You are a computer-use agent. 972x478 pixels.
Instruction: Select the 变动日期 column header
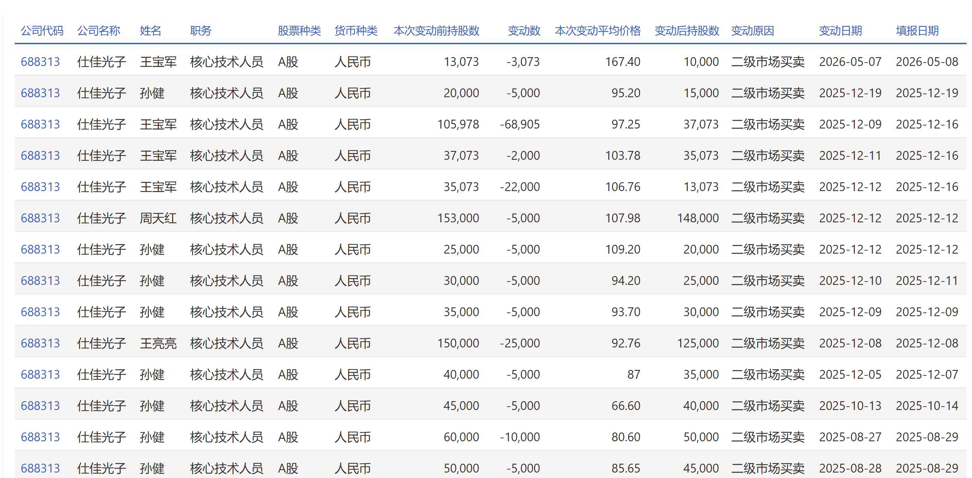click(x=840, y=31)
